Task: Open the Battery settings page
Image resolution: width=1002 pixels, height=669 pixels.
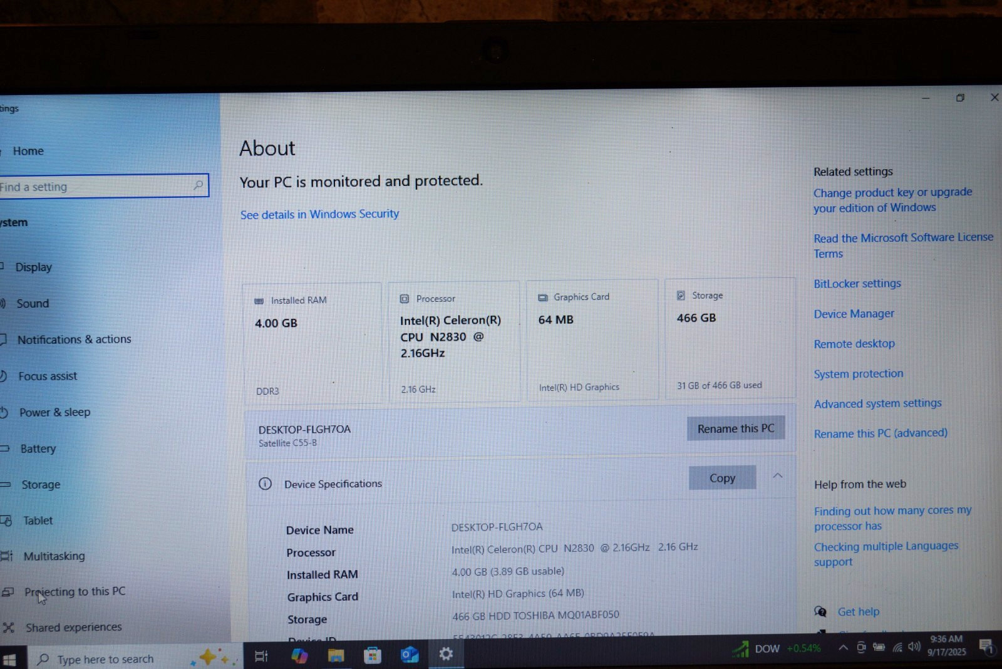Action: 38,449
